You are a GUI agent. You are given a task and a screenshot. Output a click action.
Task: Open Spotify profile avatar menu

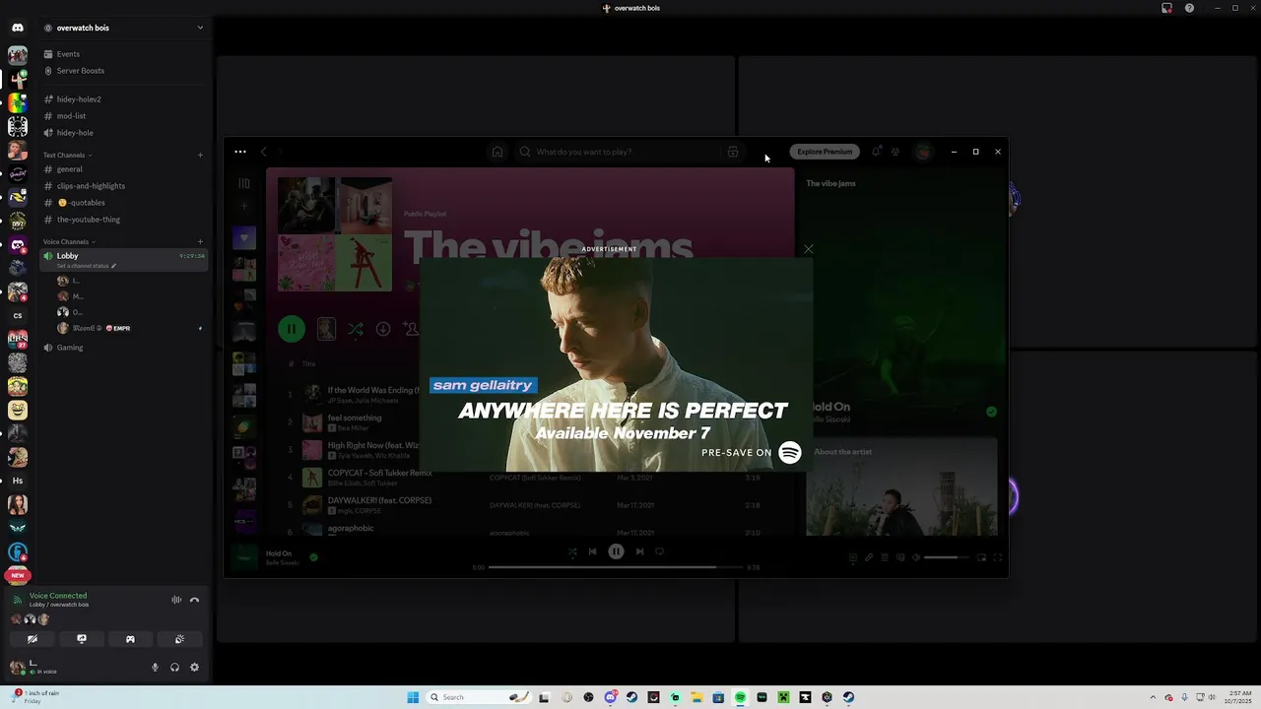pos(923,152)
